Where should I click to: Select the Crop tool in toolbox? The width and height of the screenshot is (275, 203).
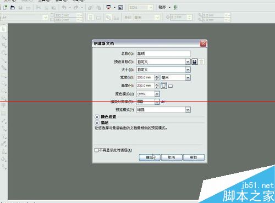3,45
